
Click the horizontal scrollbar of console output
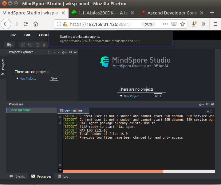tap(113, 171)
